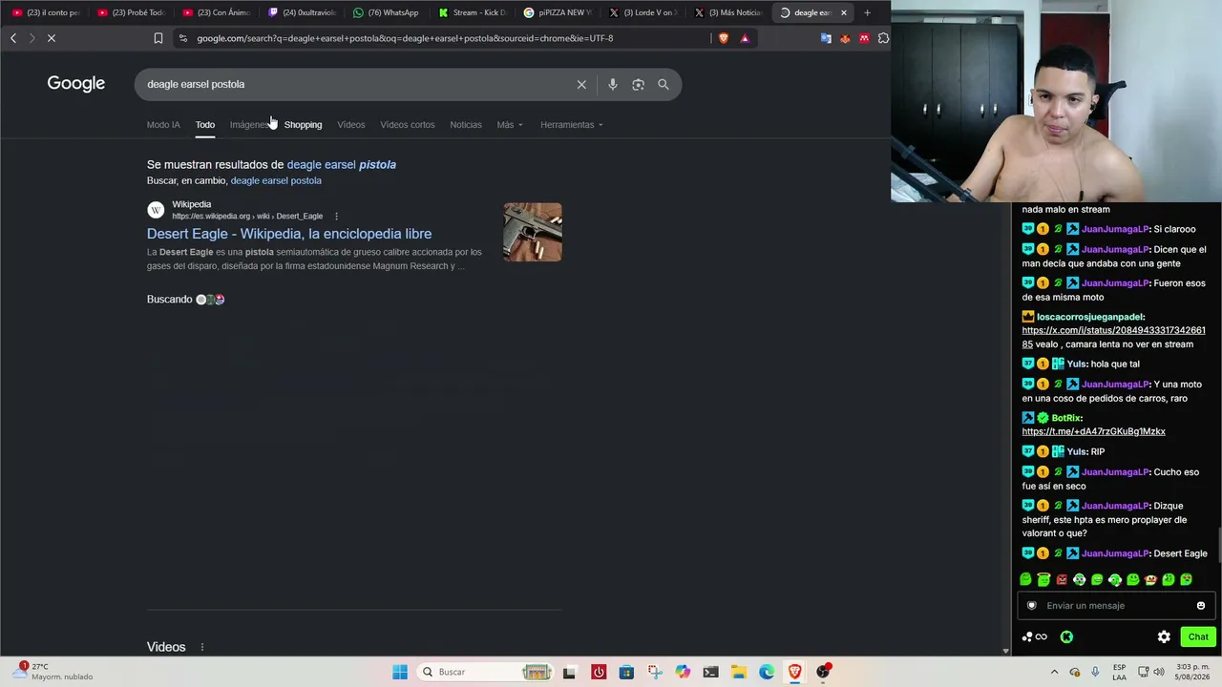Open the Windows Start menu
This screenshot has width=1222, height=687.
400,672
